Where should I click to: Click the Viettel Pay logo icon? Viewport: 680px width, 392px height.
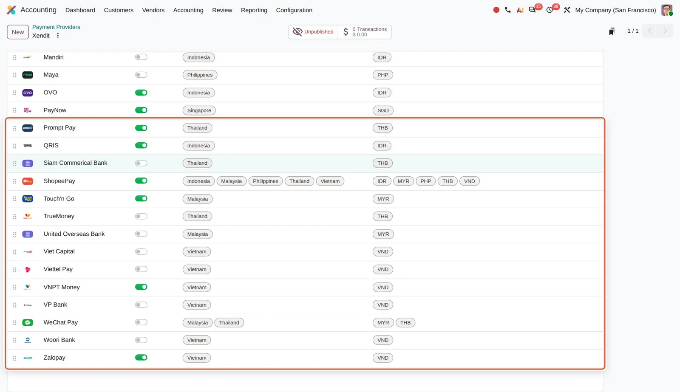click(28, 269)
